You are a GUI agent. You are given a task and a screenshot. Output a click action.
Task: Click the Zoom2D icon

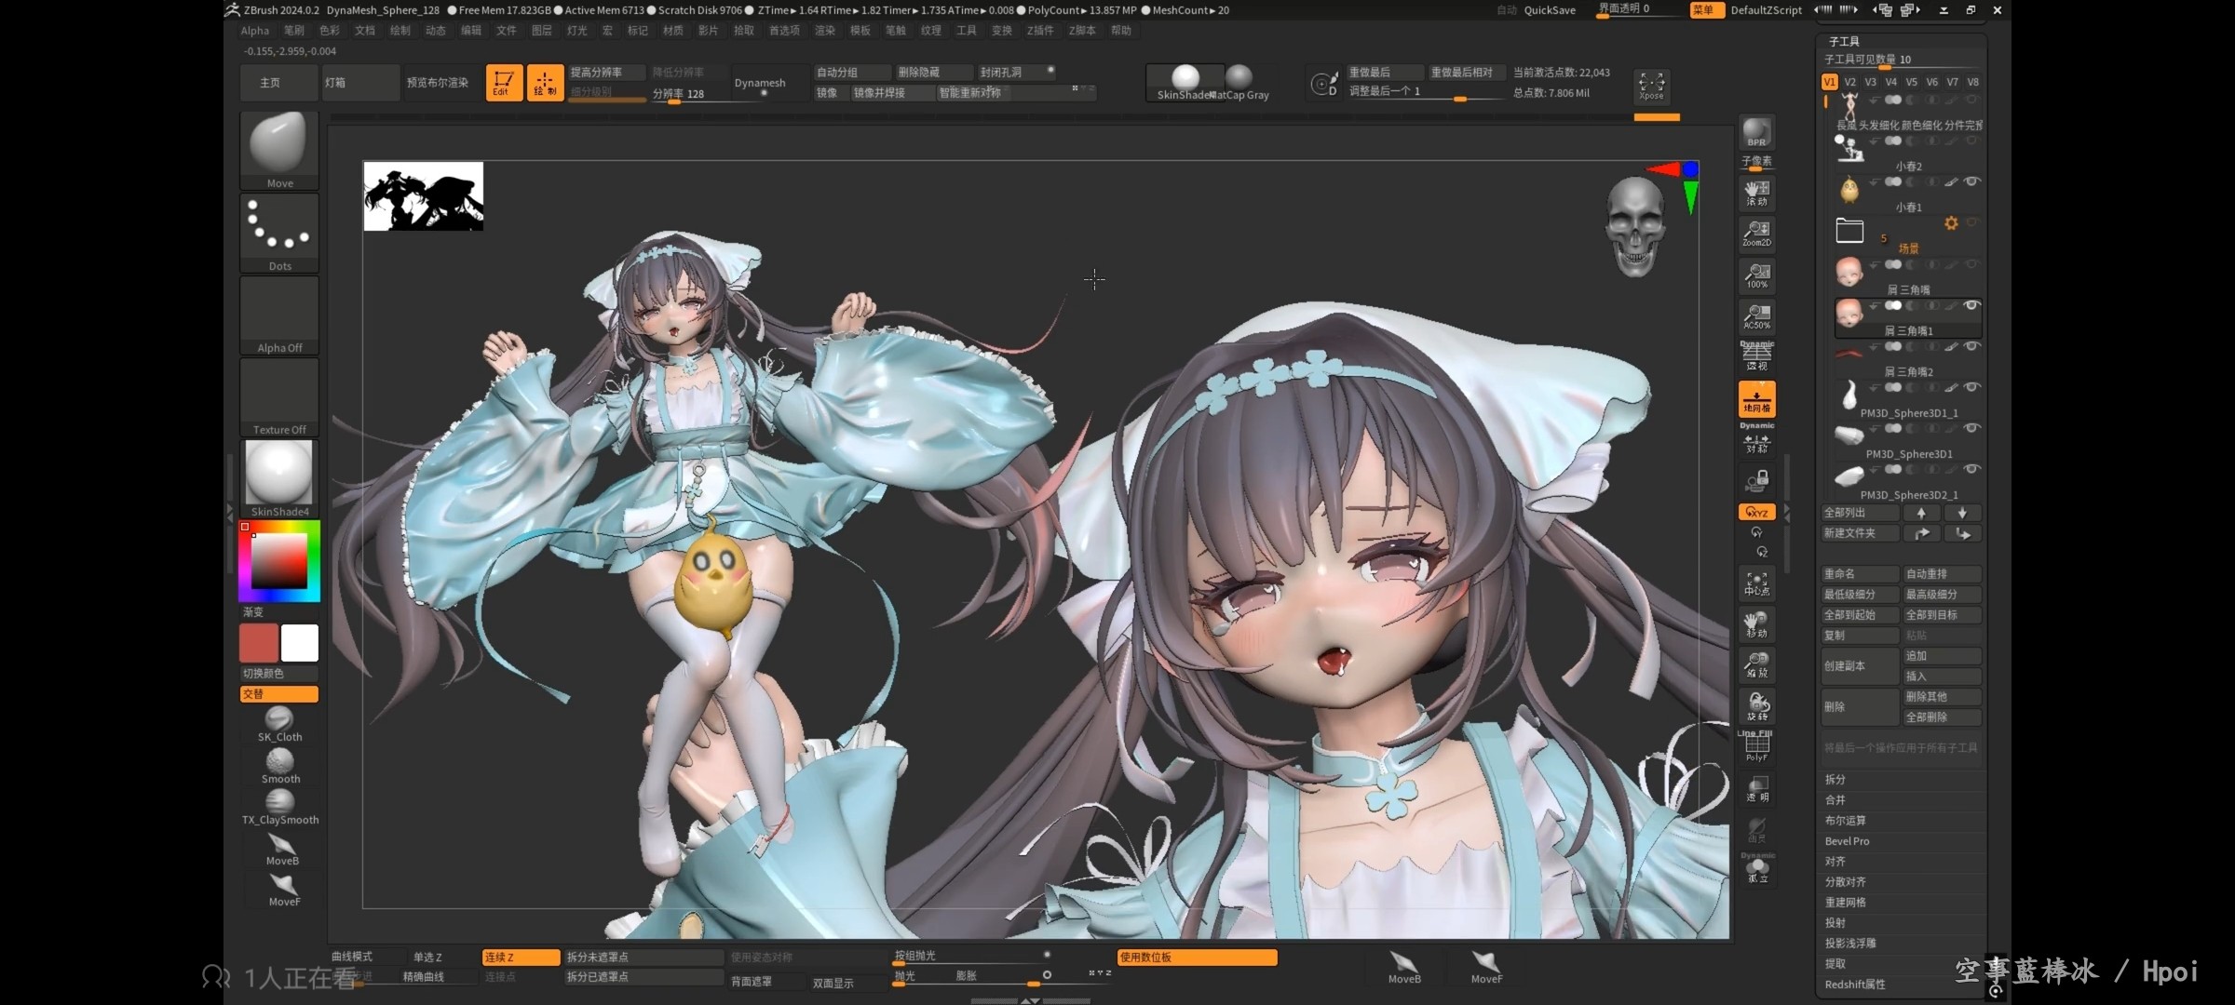[1757, 234]
